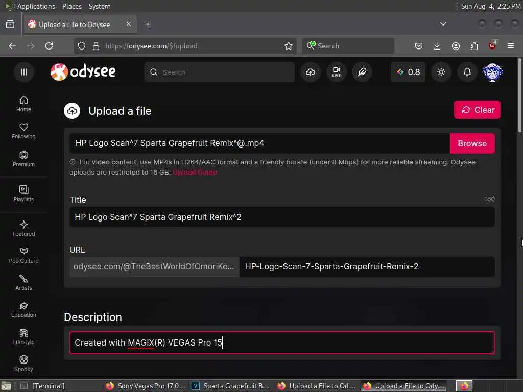Click the selected file name field
Screen dimensions: 523x392
coord(259,143)
